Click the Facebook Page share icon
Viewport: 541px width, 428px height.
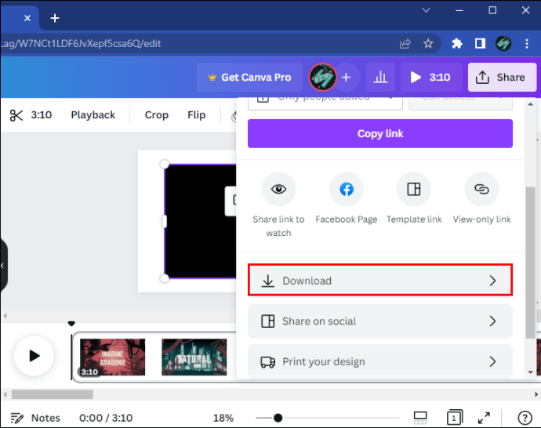(347, 189)
